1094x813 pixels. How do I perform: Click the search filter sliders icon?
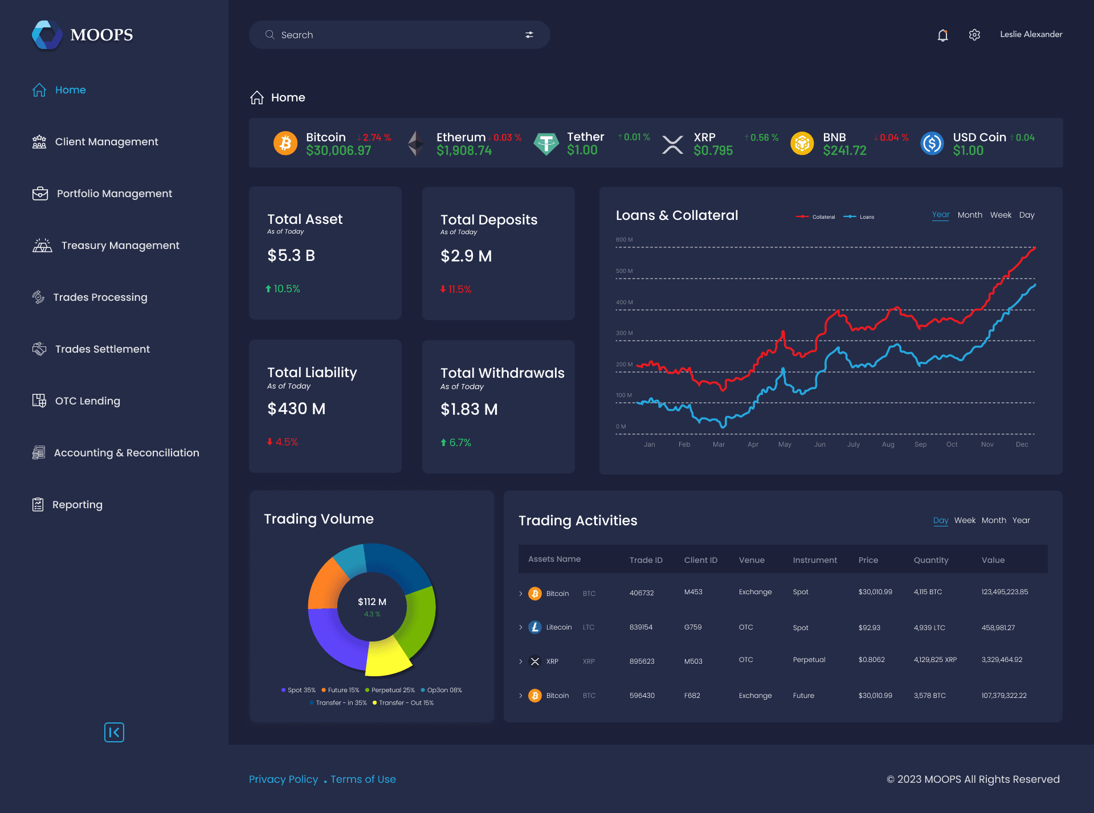tap(529, 35)
